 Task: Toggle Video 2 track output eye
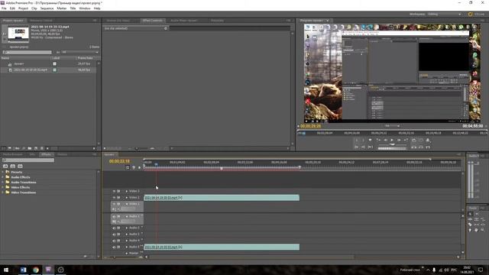tap(114, 197)
